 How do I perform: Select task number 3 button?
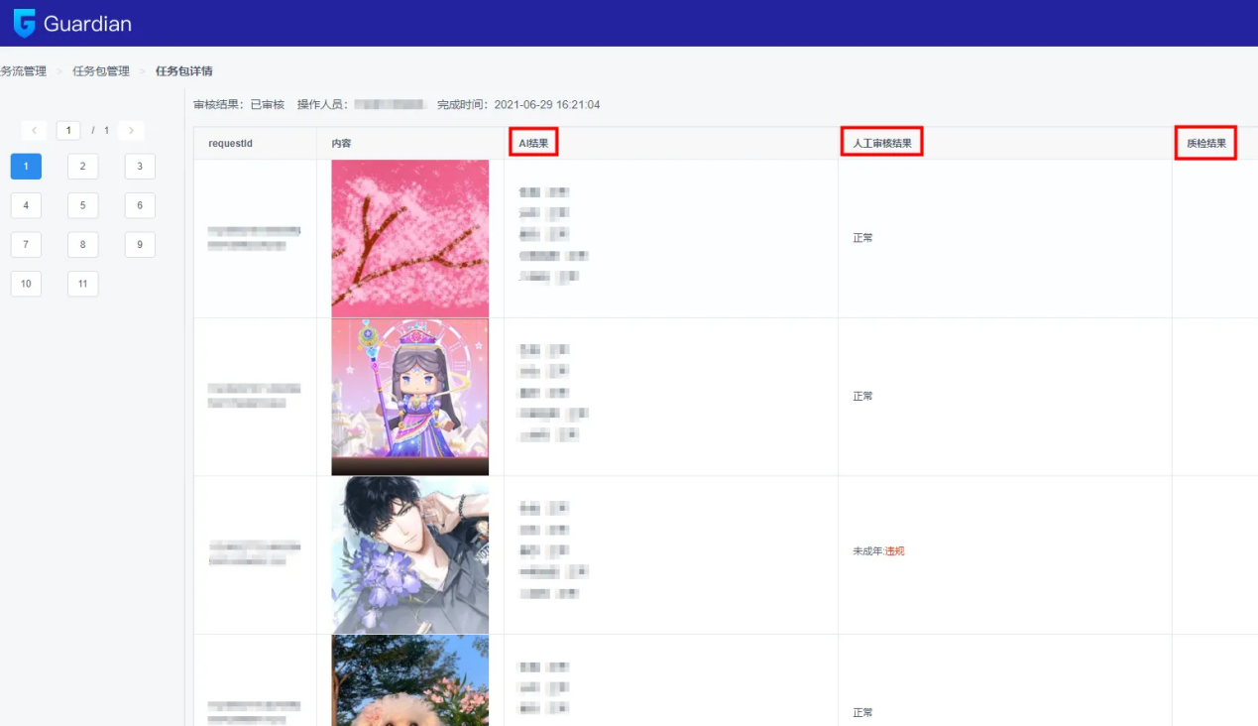pos(140,167)
